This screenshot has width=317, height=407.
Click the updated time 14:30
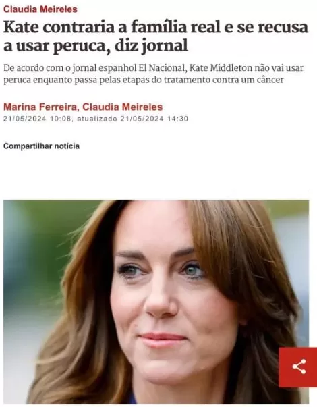177,119
